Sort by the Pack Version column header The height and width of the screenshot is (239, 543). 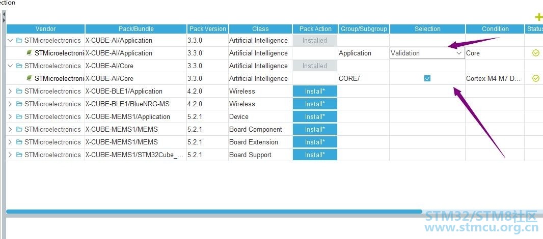(207, 29)
